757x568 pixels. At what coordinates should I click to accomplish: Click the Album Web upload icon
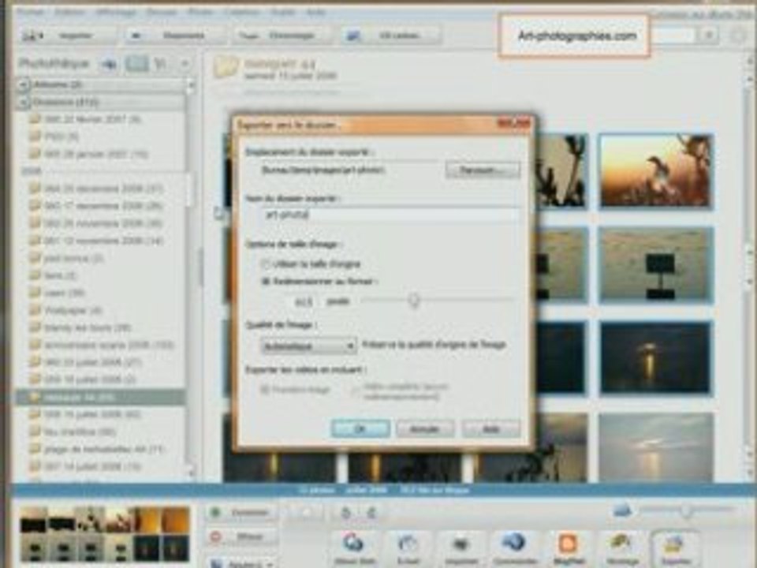click(x=353, y=543)
